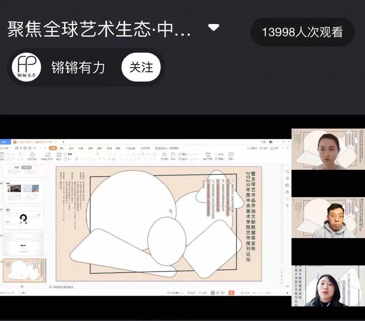The image size is (365, 321).
Task: Select the mostly blank white slide thumbnail
Action: tap(23, 244)
